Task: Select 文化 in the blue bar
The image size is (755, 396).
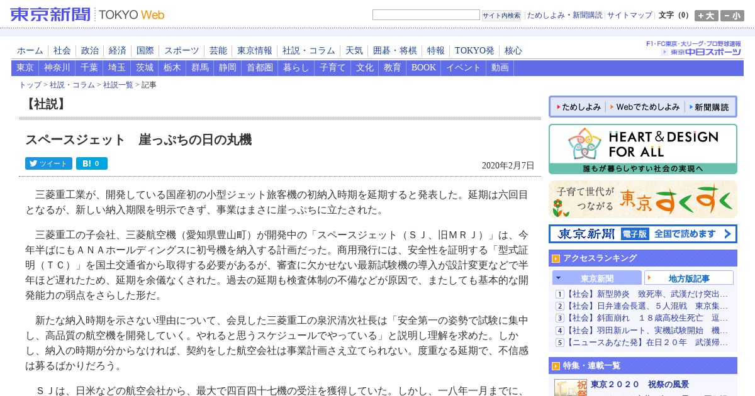Action: click(365, 68)
